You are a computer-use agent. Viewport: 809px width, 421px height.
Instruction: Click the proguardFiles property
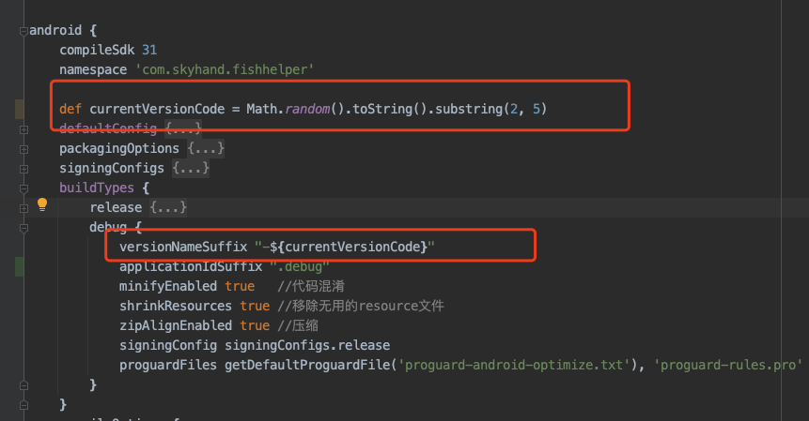(168, 365)
